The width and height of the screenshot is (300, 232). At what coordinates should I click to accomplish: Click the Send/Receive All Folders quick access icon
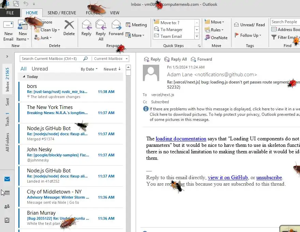click(16, 4)
